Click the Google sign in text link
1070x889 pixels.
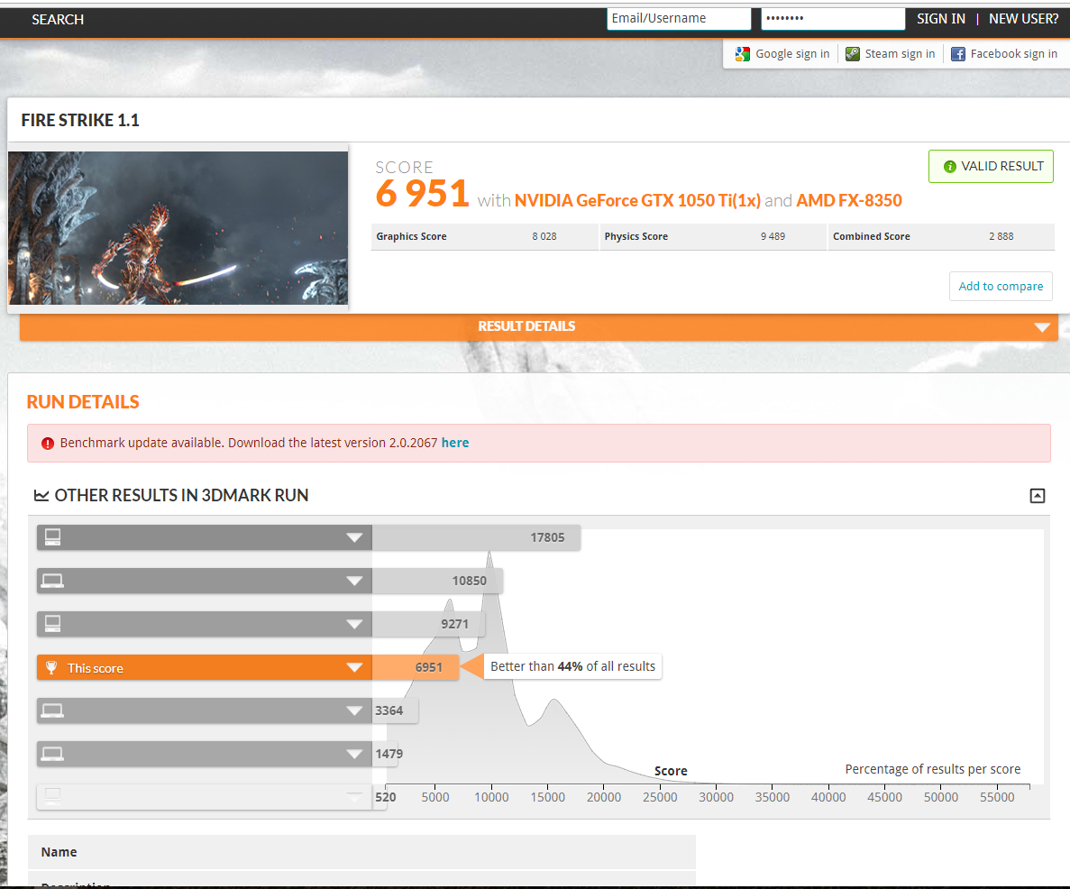click(792, 54)
